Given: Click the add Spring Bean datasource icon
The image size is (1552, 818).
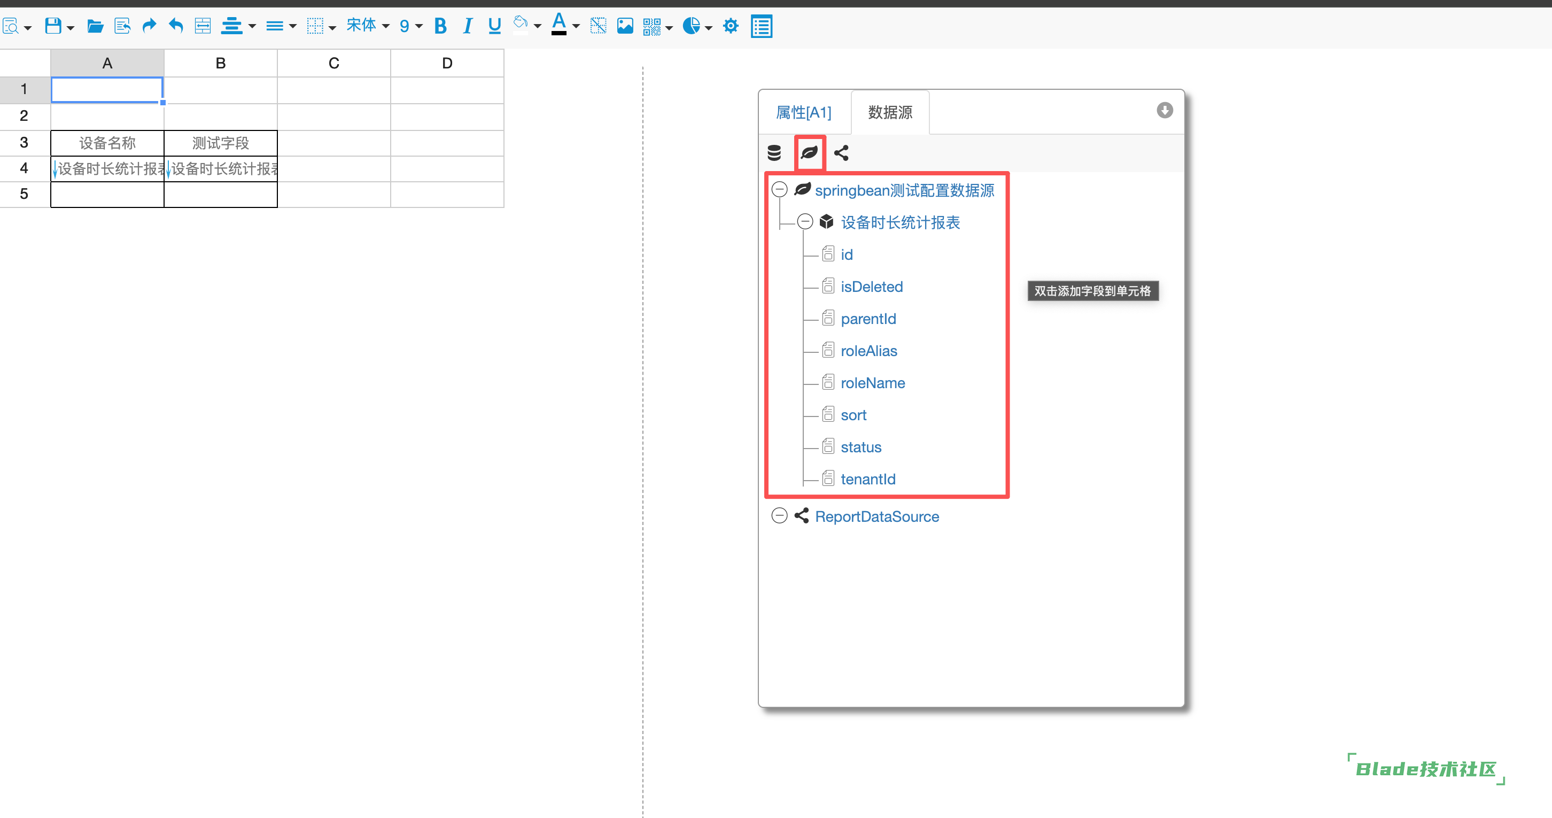Looking at the screenshot, I should coord(809,152).
